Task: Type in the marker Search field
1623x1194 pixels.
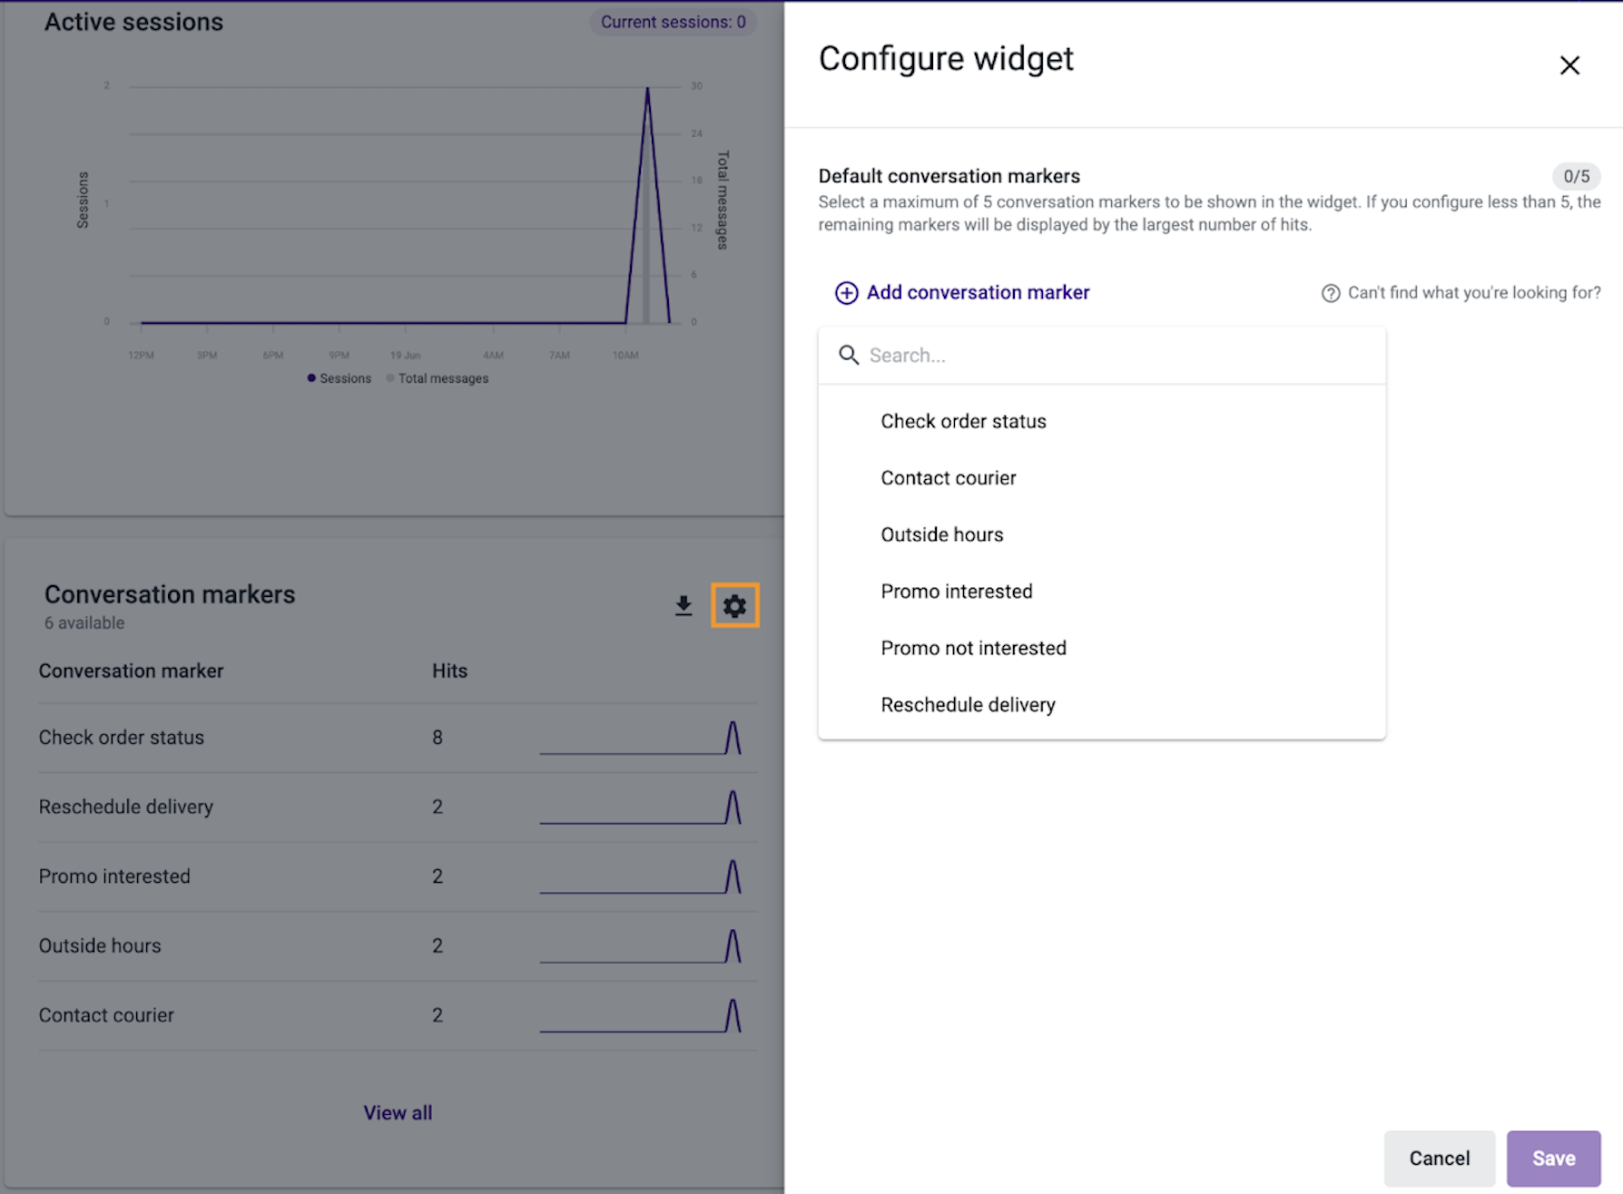Action: 1116,356
